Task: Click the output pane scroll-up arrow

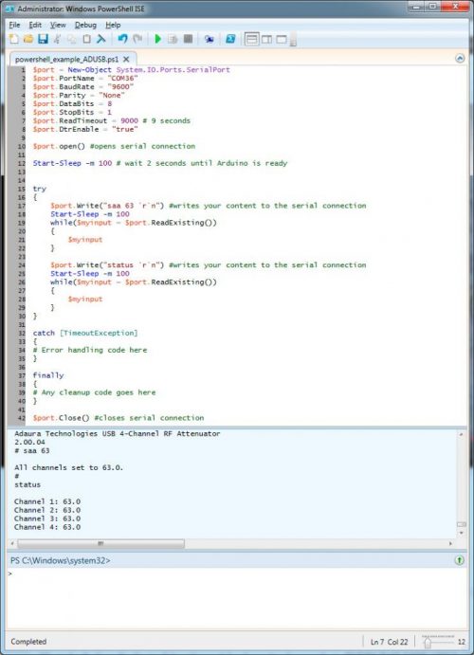Action: pyautogui.click(x=461, y=435)
